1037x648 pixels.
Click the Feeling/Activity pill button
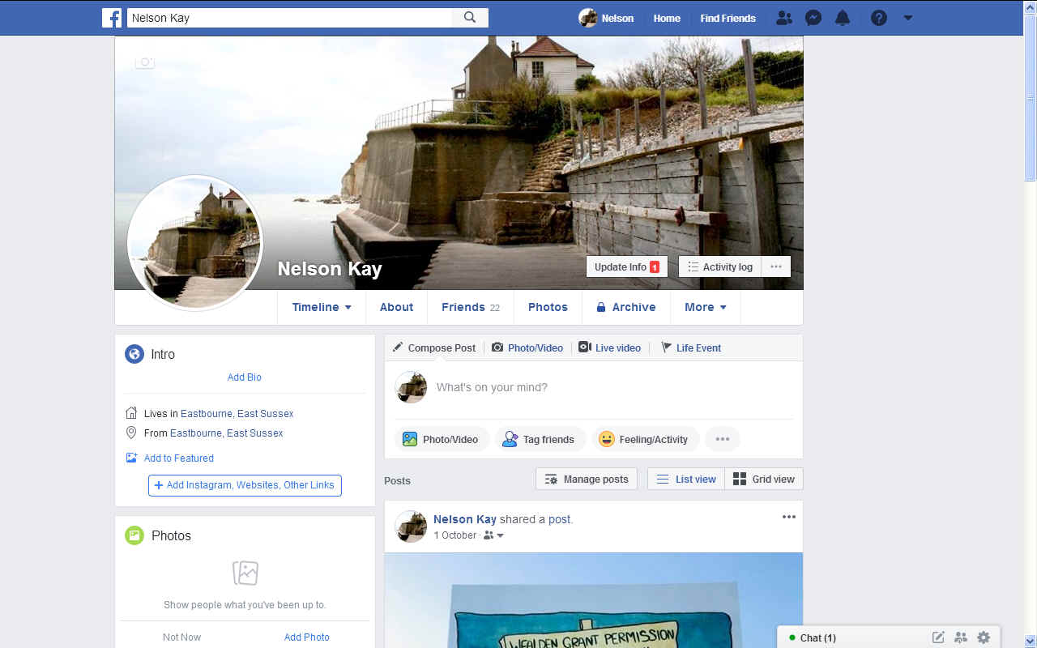pos(646,439)
